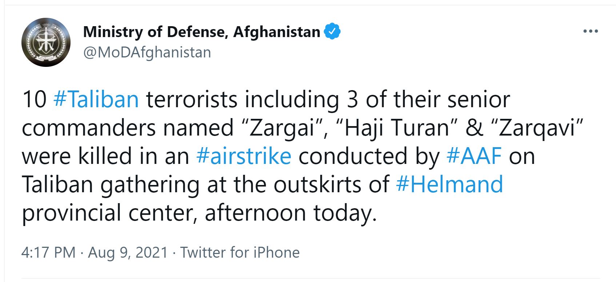This screenshot has height=282, width=616.
Task: Open the #Taliban hashtag link
Action: click(96, 99)
